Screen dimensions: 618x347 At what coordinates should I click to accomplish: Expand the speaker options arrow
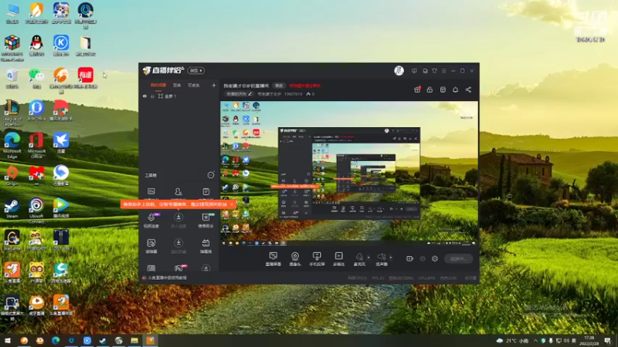[391, 258]
